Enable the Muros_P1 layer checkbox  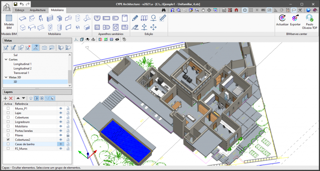coord(8,108)
